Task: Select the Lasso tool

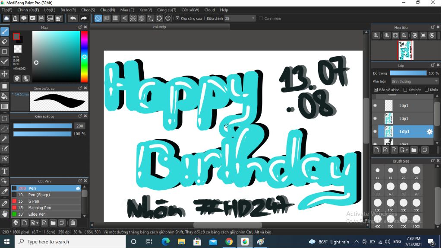Action: point(4,129)
